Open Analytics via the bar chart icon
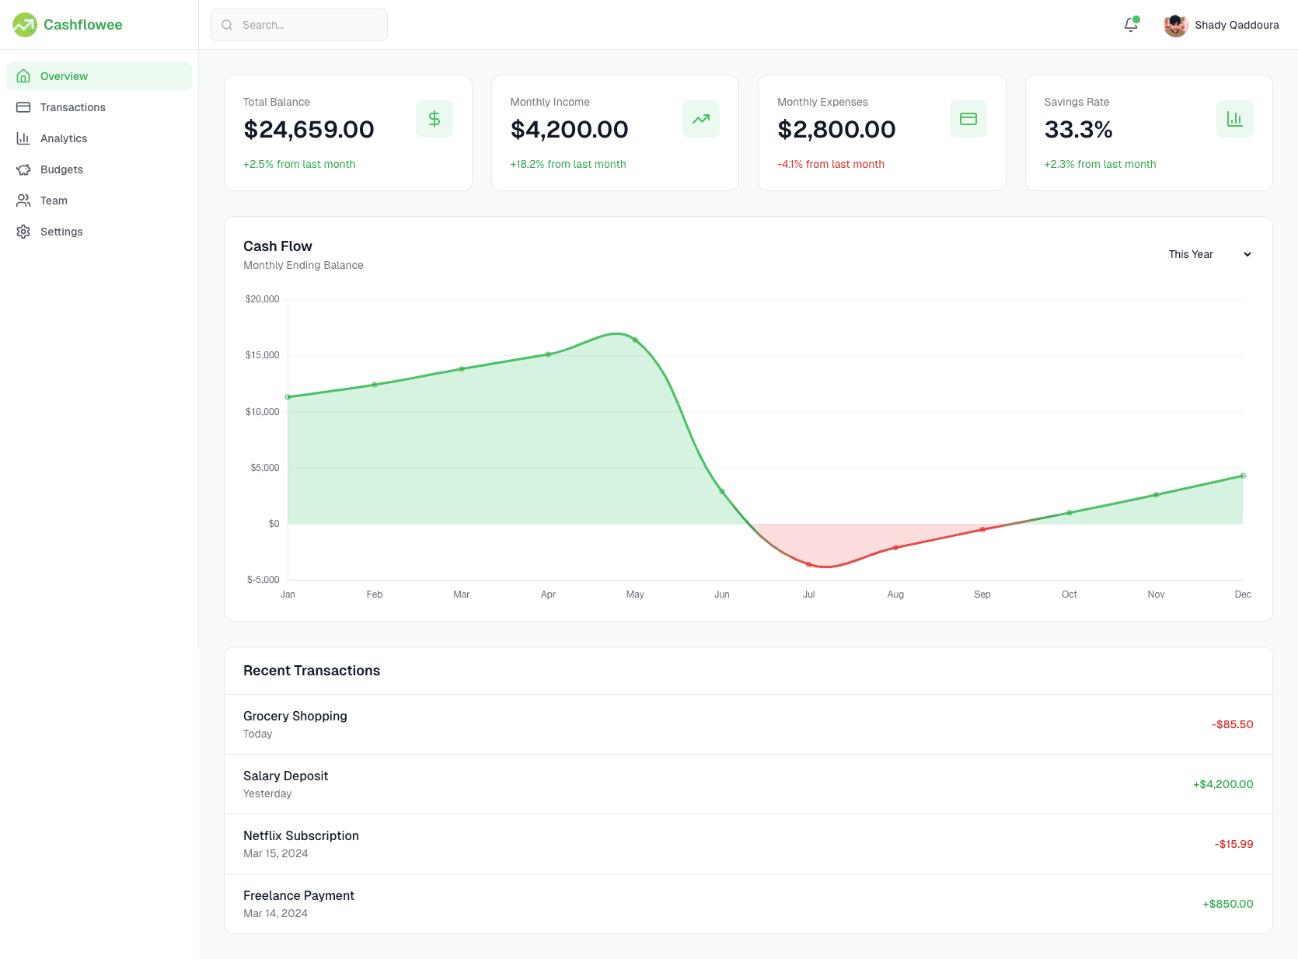 point(23,138)
